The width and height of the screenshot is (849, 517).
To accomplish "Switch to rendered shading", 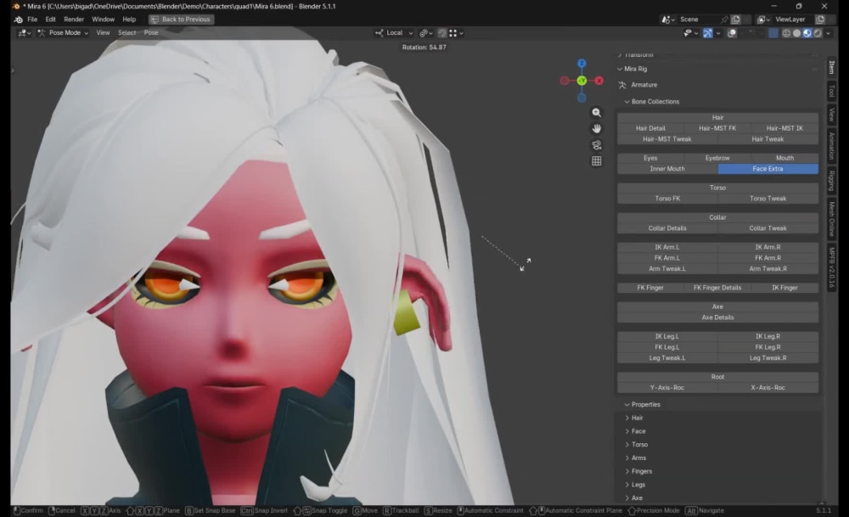I will [818, 33].
